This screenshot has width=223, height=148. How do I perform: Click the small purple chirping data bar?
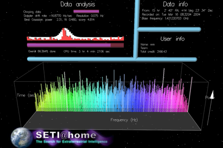pos(86,11)
